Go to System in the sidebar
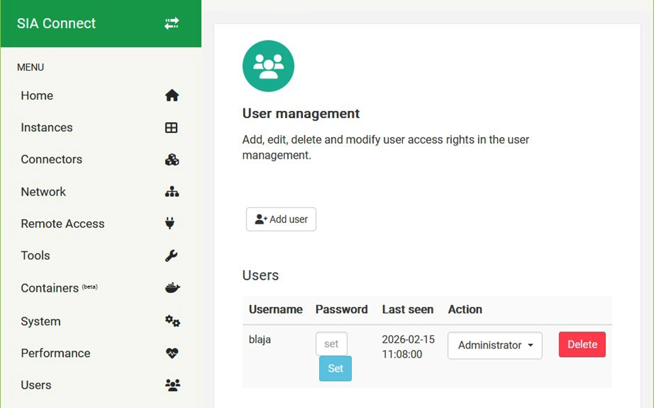654x408 pixels. click(x=41, y=321)
